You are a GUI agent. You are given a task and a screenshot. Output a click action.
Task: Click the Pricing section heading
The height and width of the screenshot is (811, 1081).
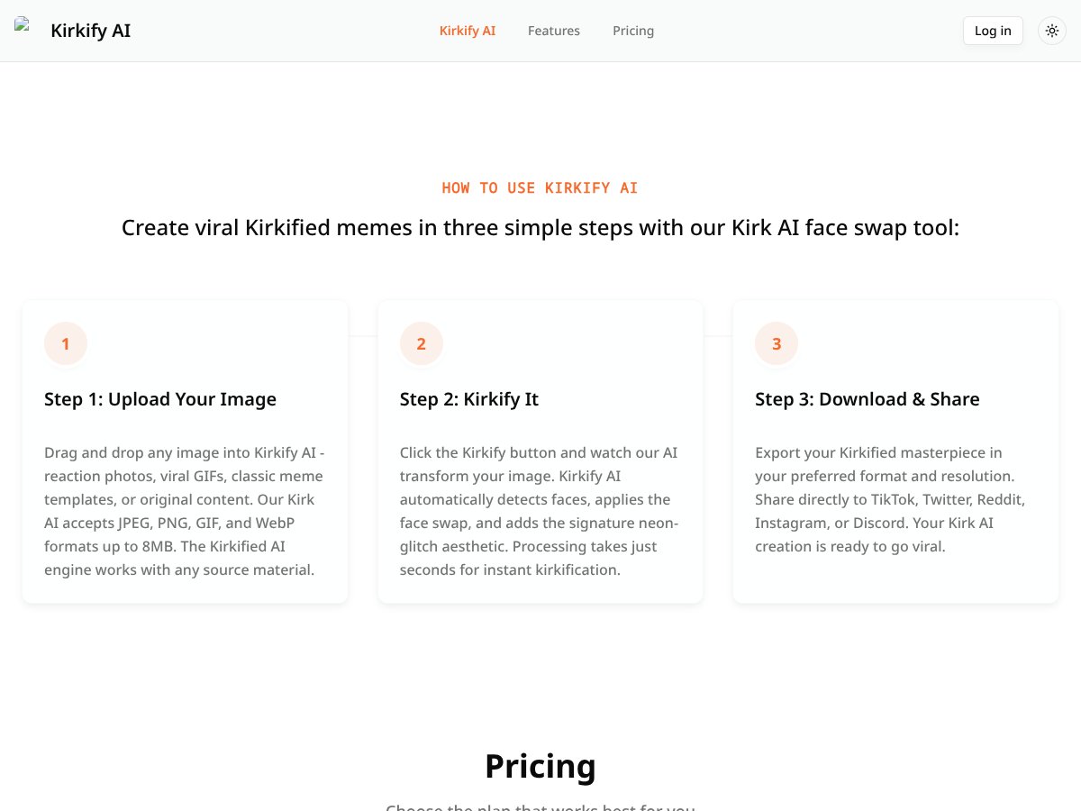click(540, 765)
